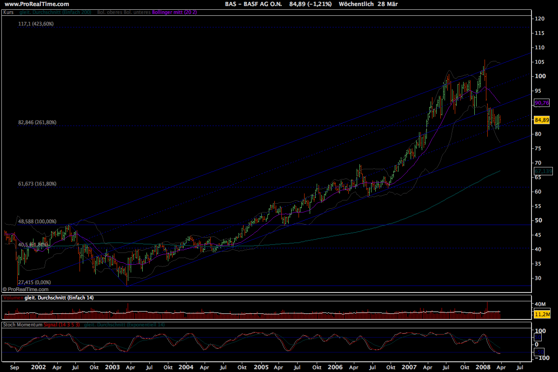Image resolution: width=558 pixels, height=372 pixels.
Task: Select the purple 90,76 price marker tag
Action: point(542,103)
